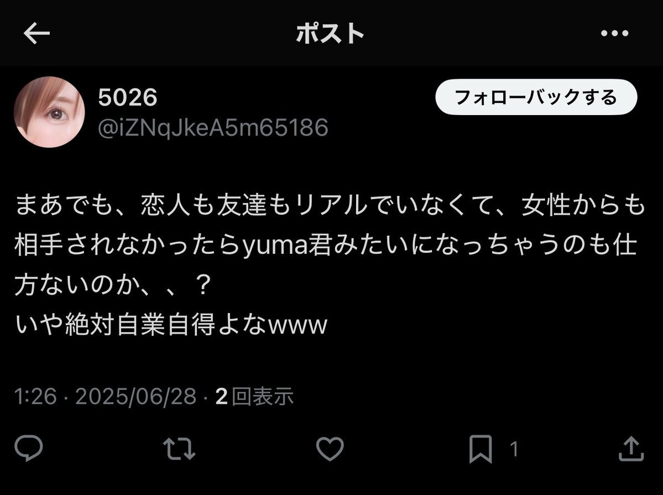This screenshot has height=495, width=663.
Task: Open the three-dot more options menu
Action: (x=614, y=33)
